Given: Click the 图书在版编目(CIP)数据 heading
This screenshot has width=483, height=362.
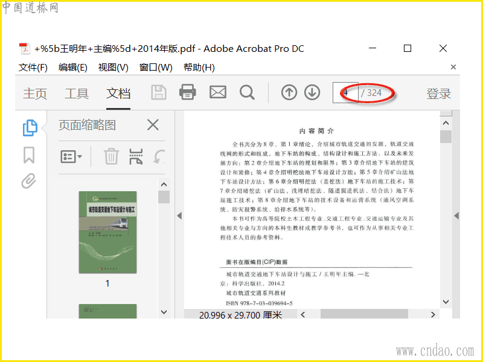Looking at the screenshot, I should tap(257, 262).
